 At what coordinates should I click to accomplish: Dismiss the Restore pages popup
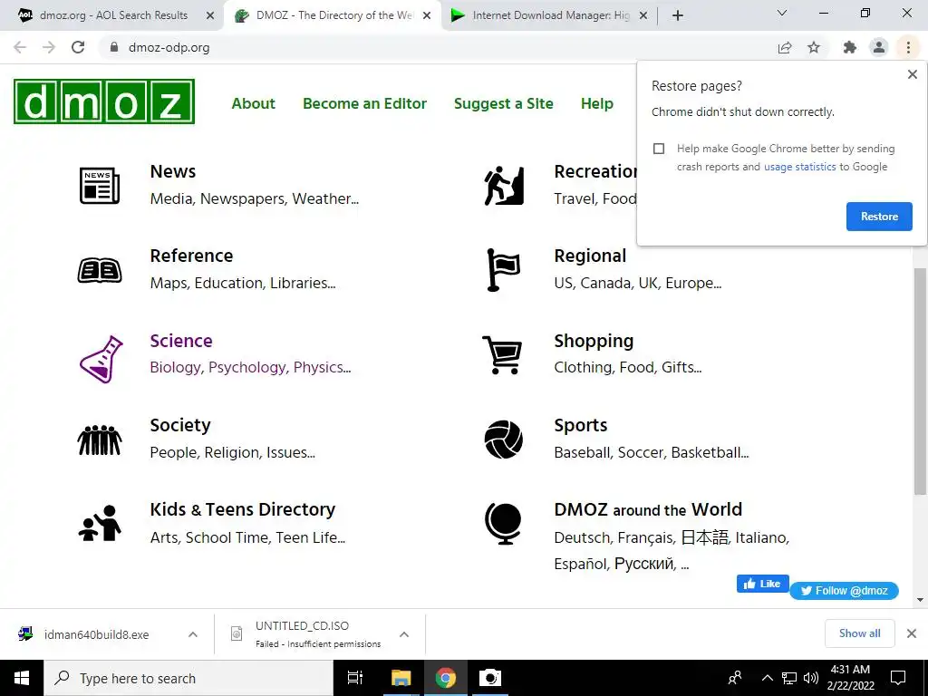click(912, 74)
